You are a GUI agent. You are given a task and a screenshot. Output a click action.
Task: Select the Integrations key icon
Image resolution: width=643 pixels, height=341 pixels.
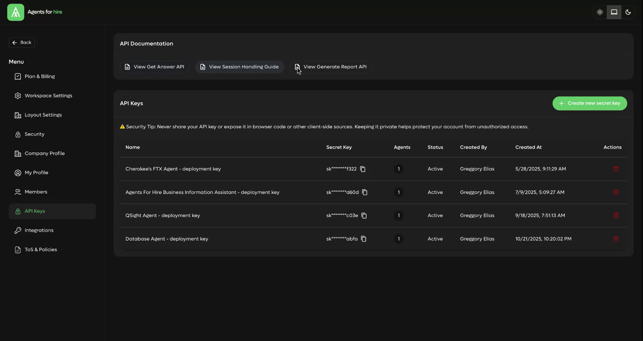click(18, 230)
